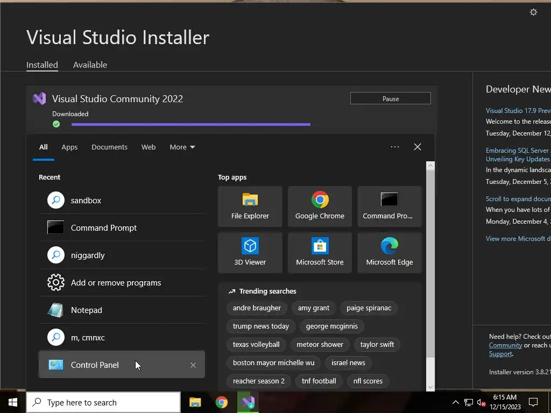Open the search panel options ellipsis
The image size is (551, 413).
coord(394,147)
